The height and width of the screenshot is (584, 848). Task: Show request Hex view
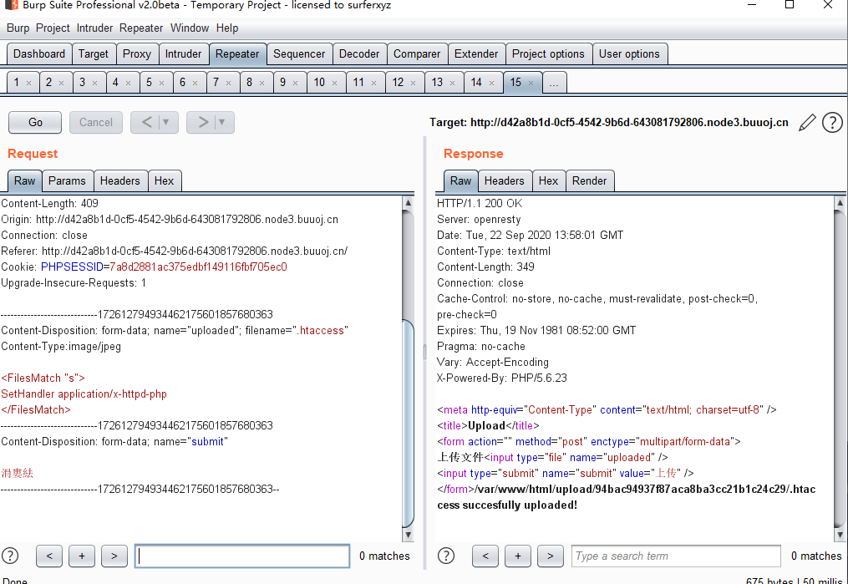tap(165, 181)
